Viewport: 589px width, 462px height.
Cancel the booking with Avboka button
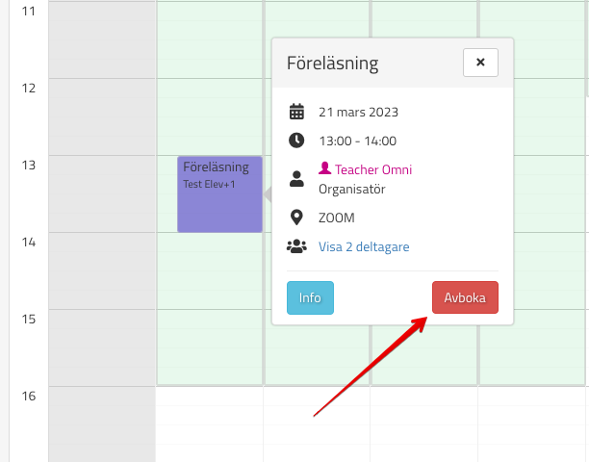tap(465, 297)
